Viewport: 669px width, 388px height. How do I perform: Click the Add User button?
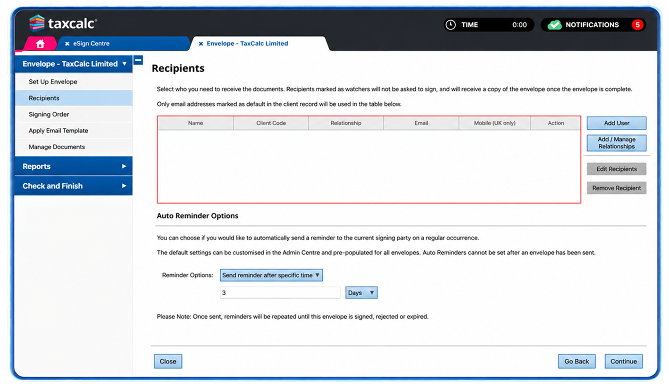[617, 123]
